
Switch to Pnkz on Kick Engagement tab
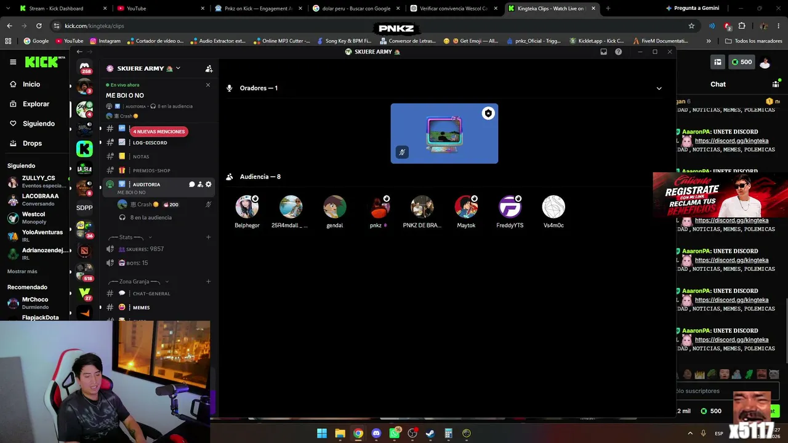coord(258,9)
